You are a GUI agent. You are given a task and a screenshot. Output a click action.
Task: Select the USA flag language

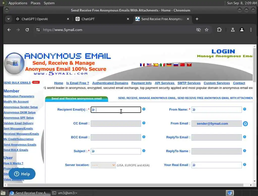[x=149, y=65]
